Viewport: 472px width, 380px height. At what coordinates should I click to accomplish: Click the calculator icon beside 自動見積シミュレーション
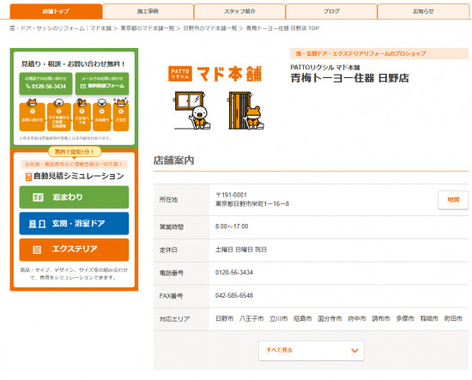pyautogui.click(x=28, y=177)
